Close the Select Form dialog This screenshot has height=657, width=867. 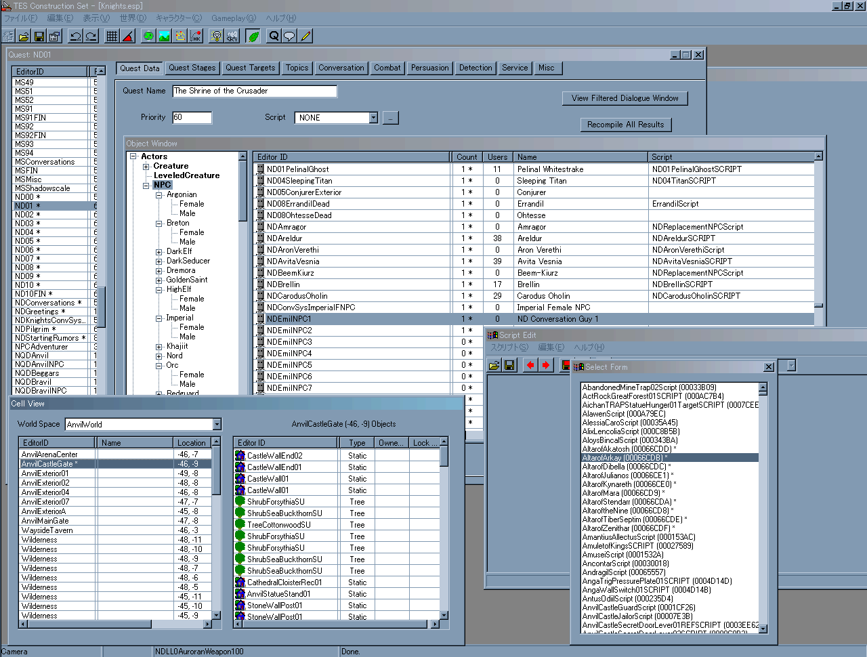[x=769, y=367]
